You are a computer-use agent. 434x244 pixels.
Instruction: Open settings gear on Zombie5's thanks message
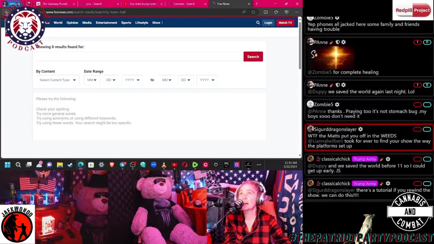pyautogui.click(x=337, y=104)
